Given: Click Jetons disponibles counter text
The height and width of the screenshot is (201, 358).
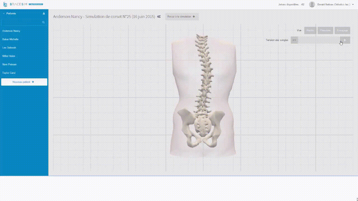Looking at the screenshot, I should (291, 4).
